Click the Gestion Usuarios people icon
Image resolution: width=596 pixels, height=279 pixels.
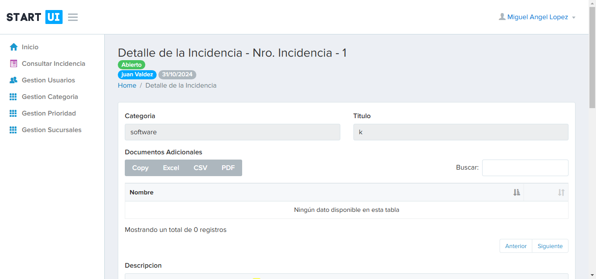[14, 80]
